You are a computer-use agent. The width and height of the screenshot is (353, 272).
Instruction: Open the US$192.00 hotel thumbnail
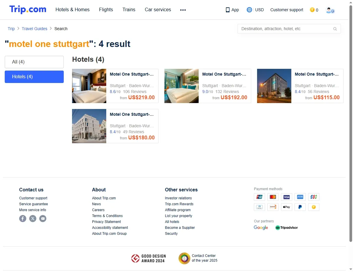(182, 86)
